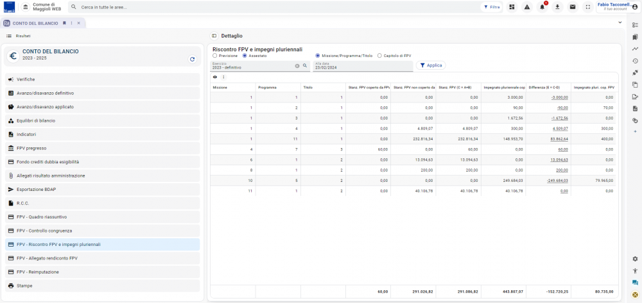Click the Filtra button

pyautogui.click(x=492, y=7)
